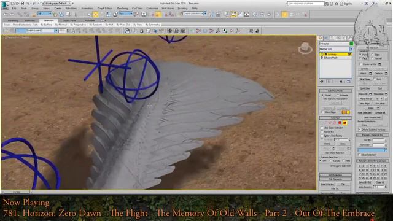
Task: Click the green object color swatch
Action: pos(351,44)
